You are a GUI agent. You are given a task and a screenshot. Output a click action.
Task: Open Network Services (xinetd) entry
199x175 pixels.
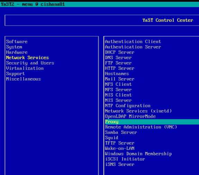coord(138,111)
